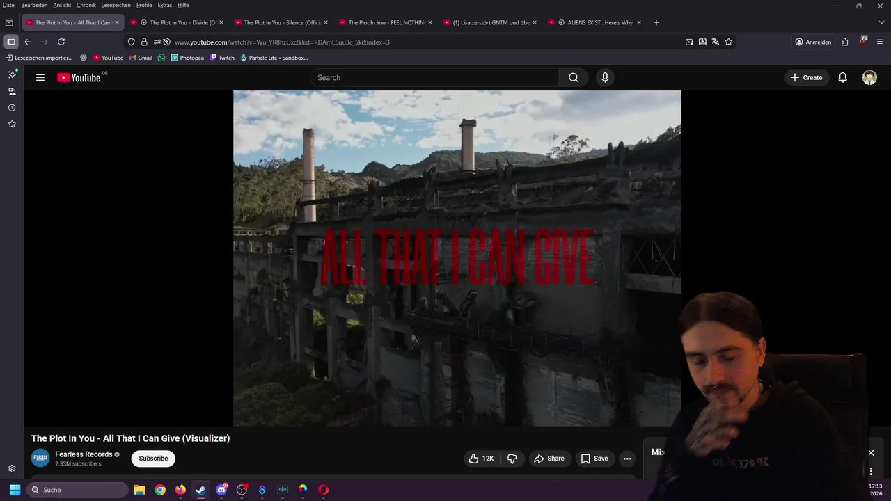Toggle the browser sidebar button
The width and height of the screenshot is (891, 501).
(11, 42)
